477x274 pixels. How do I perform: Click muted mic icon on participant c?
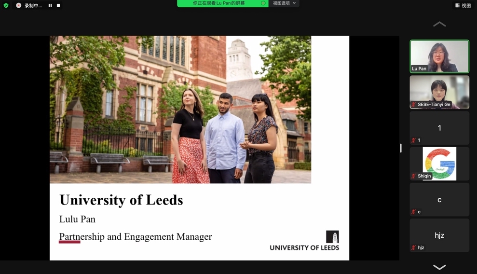point(413,212)
